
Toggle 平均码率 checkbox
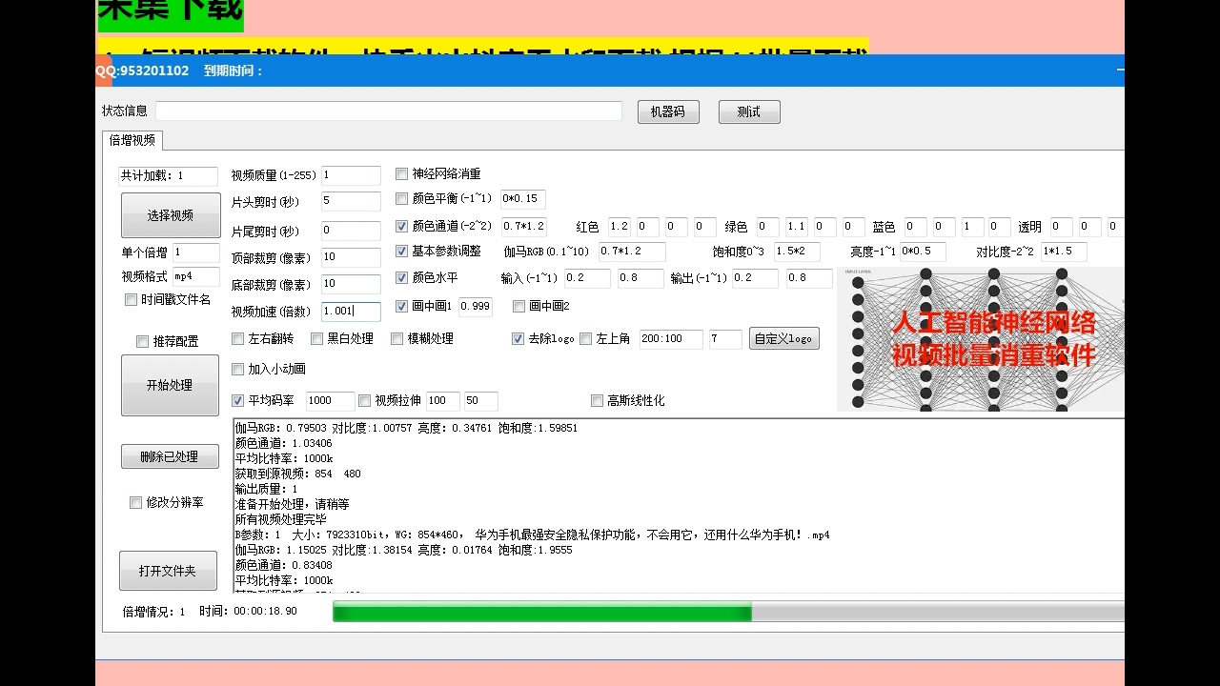tap(238, 401)
